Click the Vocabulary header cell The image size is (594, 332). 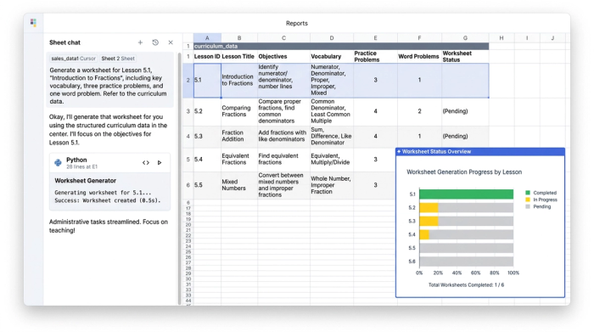332,57
